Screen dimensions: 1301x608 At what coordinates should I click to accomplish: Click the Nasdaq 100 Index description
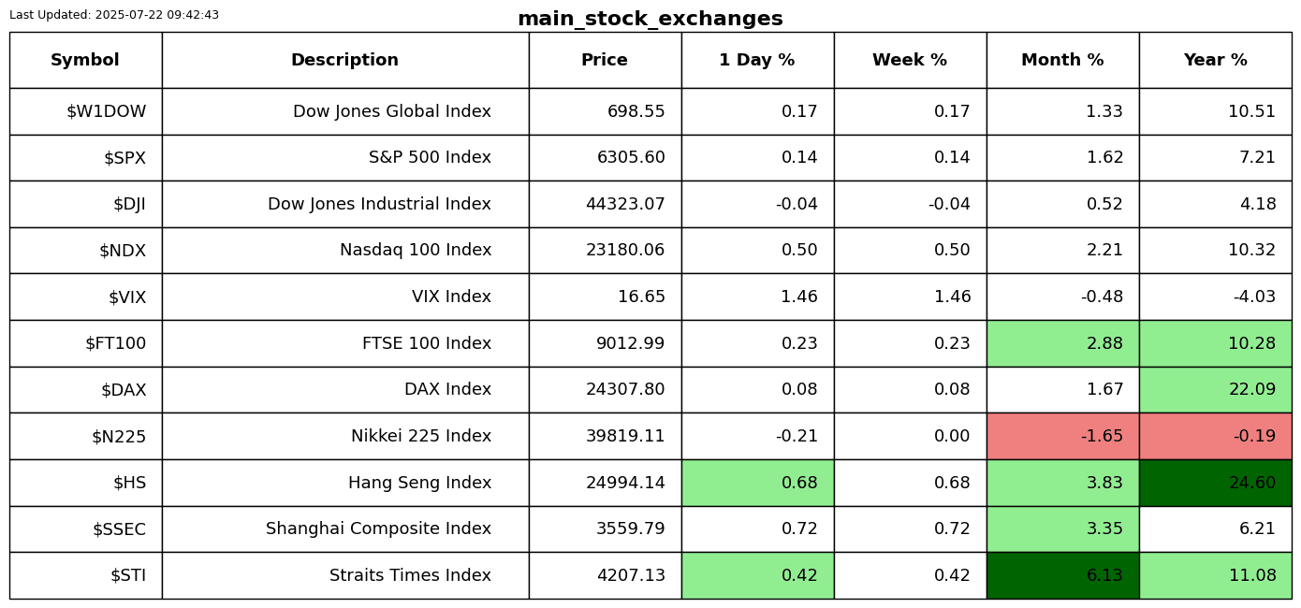pyautogui.click(x=415, y=251)
